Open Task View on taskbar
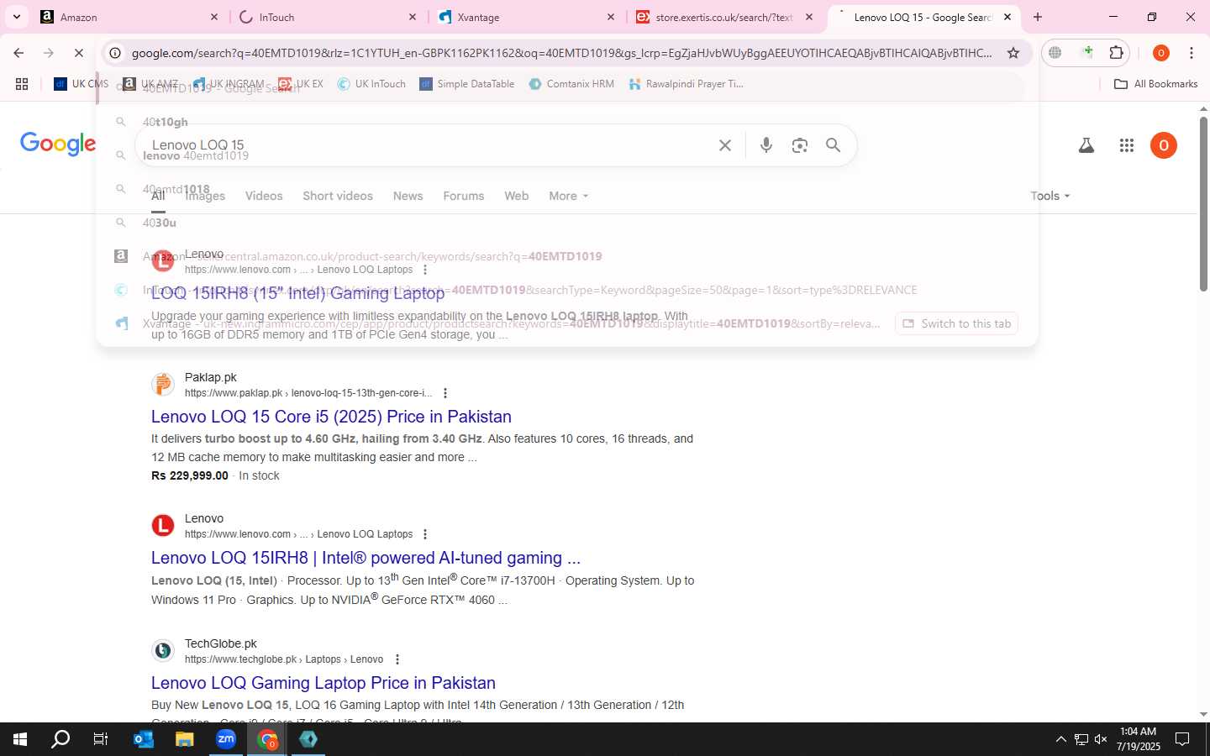This screenshot has height=756, width=1210. pos(101,739)
